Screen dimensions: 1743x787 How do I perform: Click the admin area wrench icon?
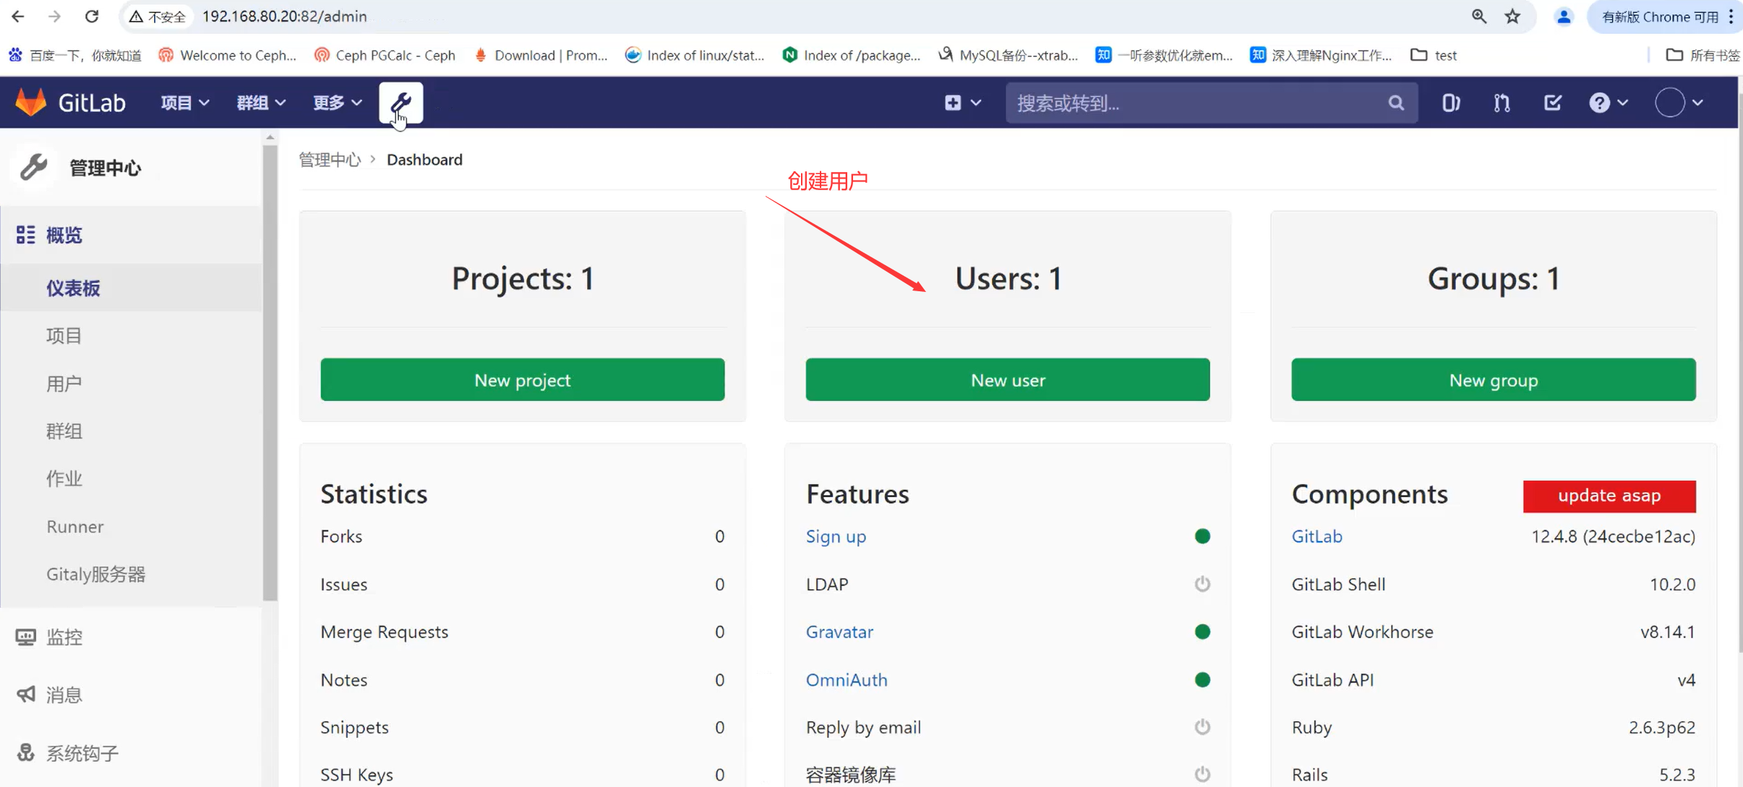401,103
